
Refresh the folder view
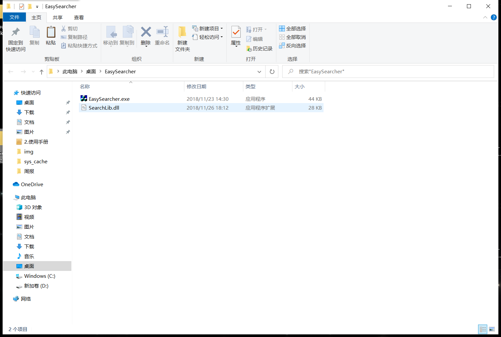pos(272,71)
